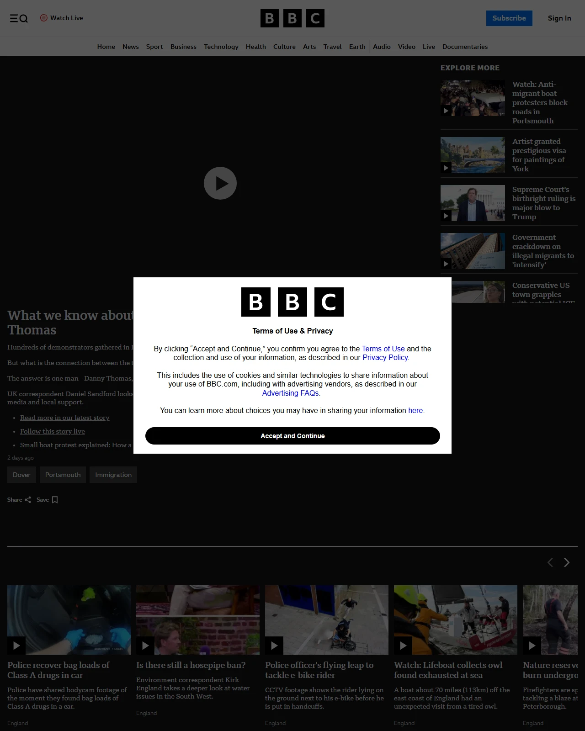Open 'Police officer's flying leap' headline
This screenshot has height=731, width=585.
click(x=319, y=670)
